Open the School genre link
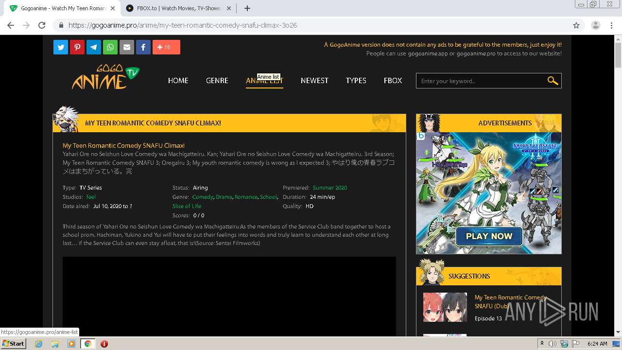Screen dimensions: 622x350 tap(268, 197)
